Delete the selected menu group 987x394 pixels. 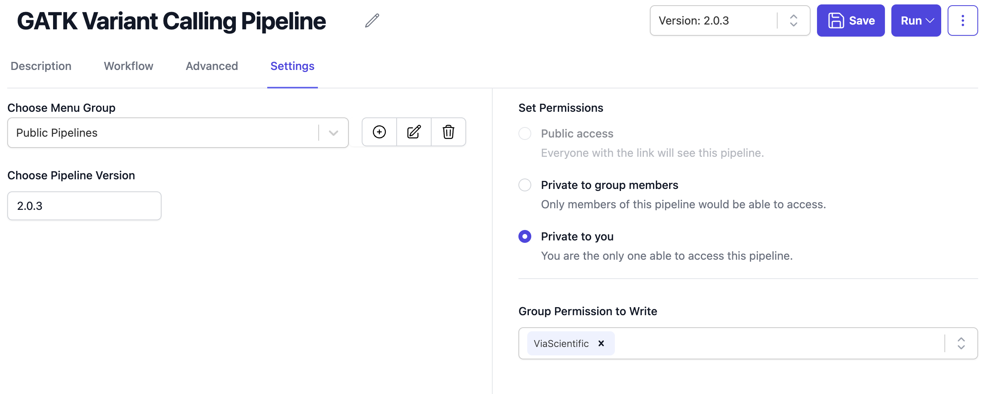click(448, 132)
